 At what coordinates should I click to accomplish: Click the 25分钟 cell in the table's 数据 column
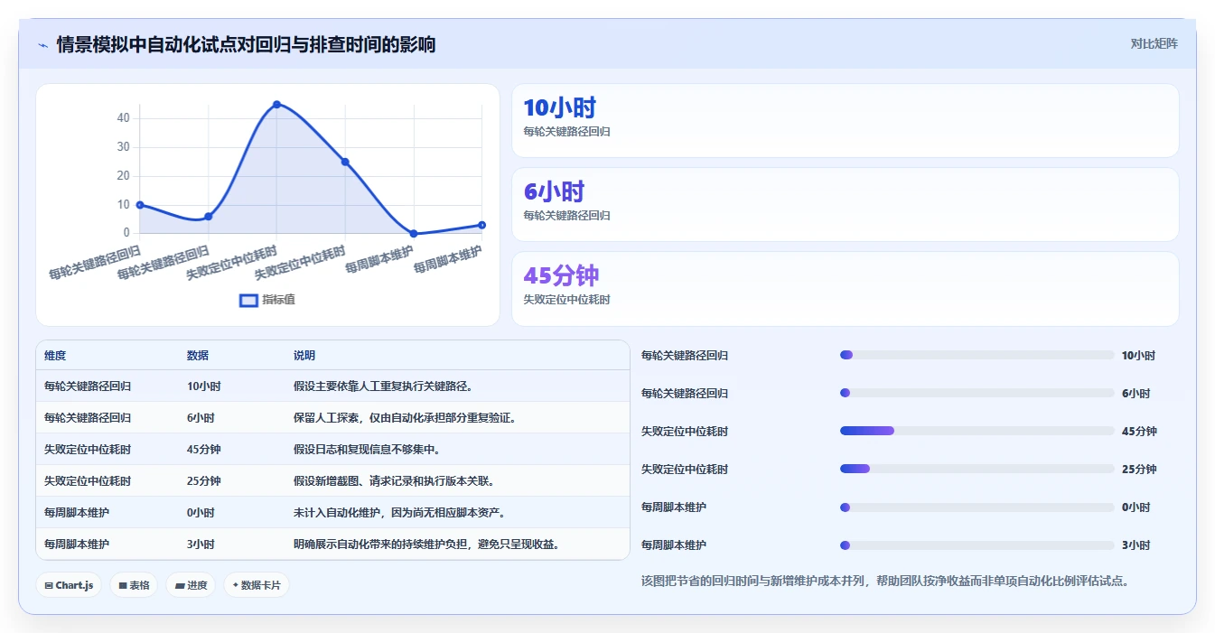pos(204,481)
